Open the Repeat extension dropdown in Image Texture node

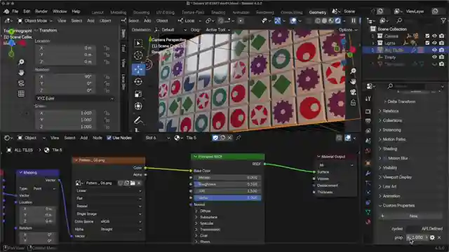point(109,206)
